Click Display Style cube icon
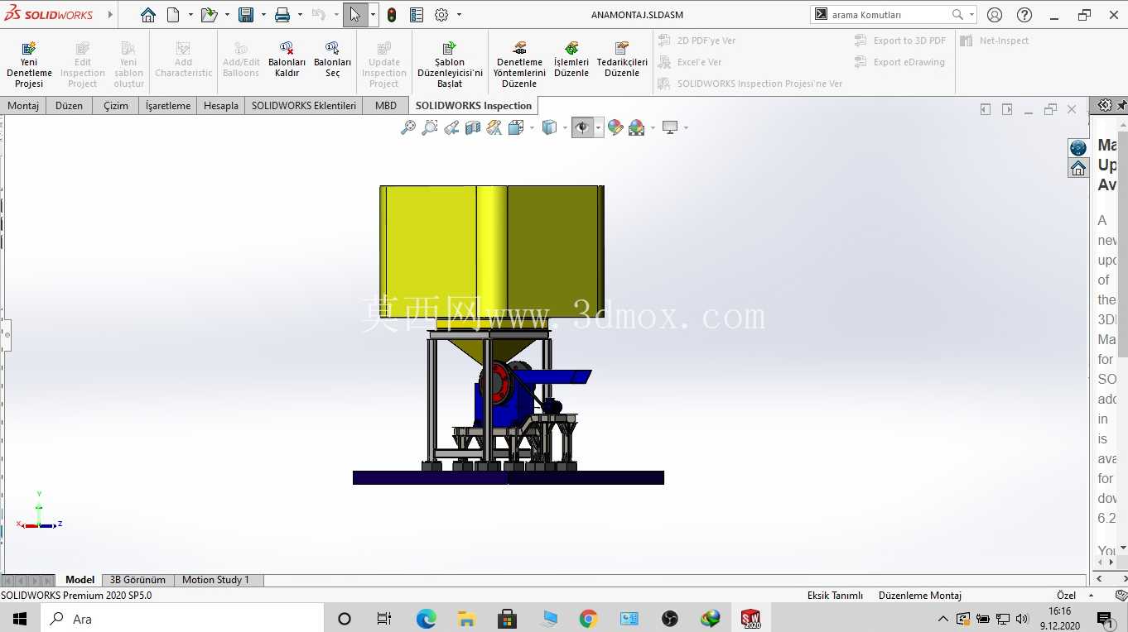 548,127
